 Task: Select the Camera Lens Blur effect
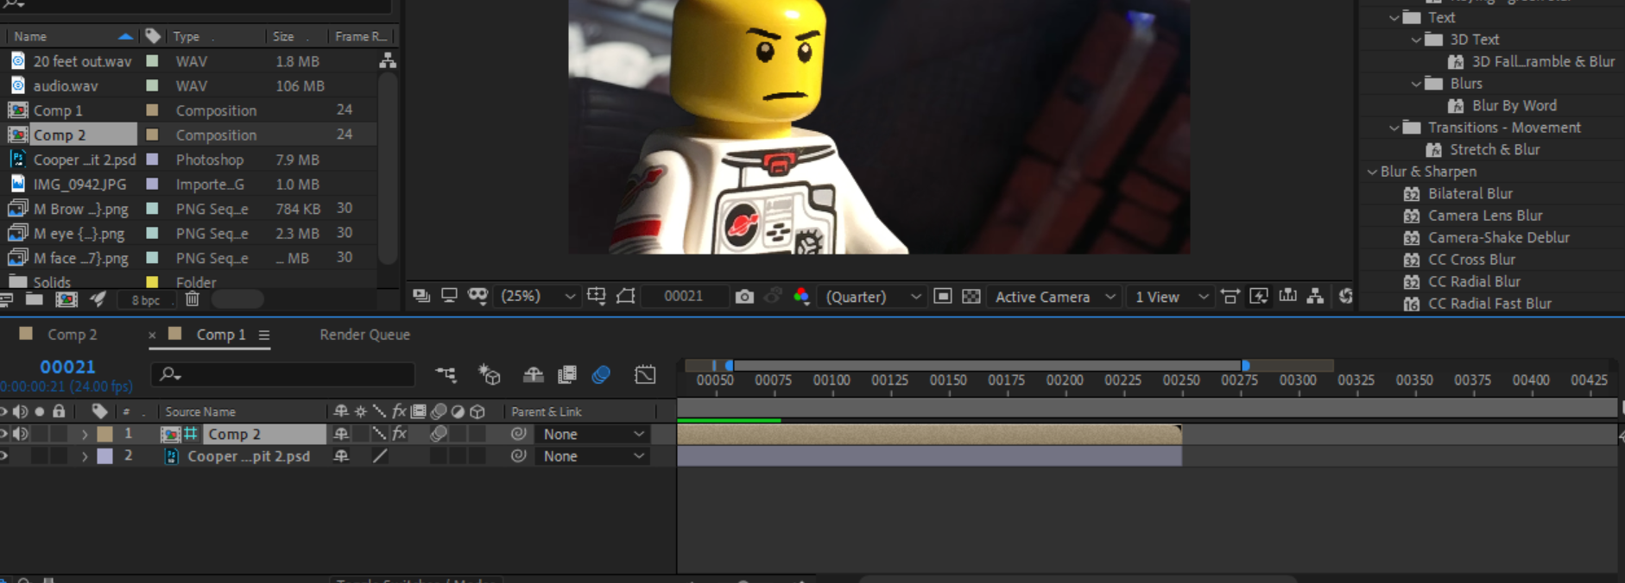click(x=1485, y=216)
